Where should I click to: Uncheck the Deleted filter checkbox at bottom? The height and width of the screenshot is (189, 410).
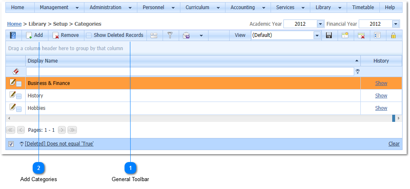11,144
